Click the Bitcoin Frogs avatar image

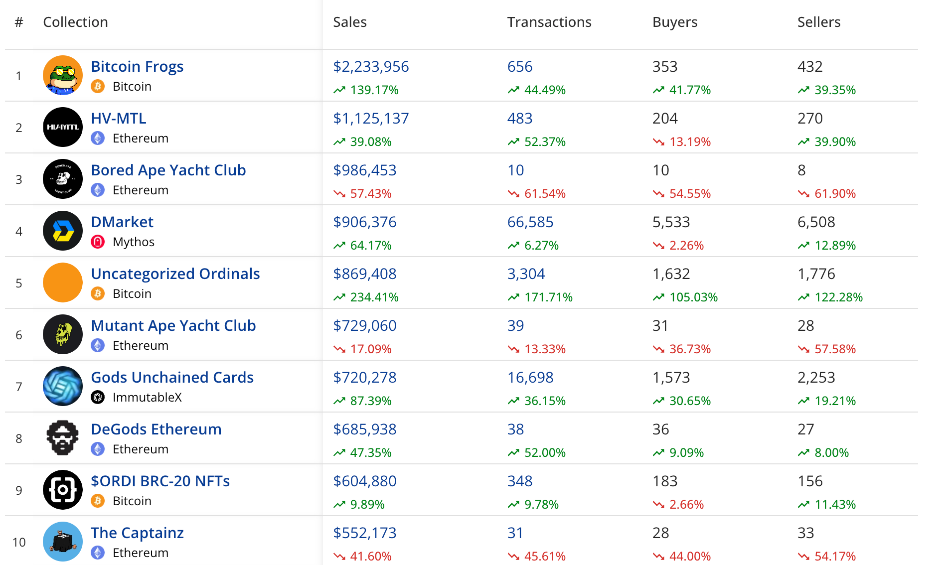[63, 75]
